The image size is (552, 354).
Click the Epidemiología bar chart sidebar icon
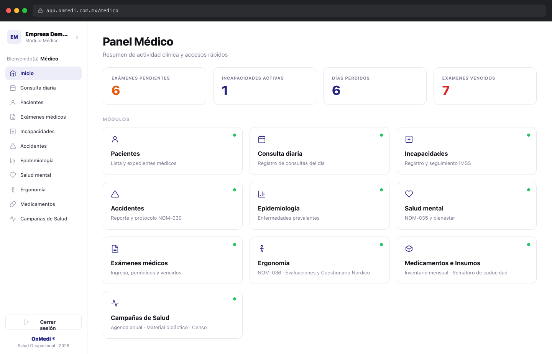(x=13, y=161)
